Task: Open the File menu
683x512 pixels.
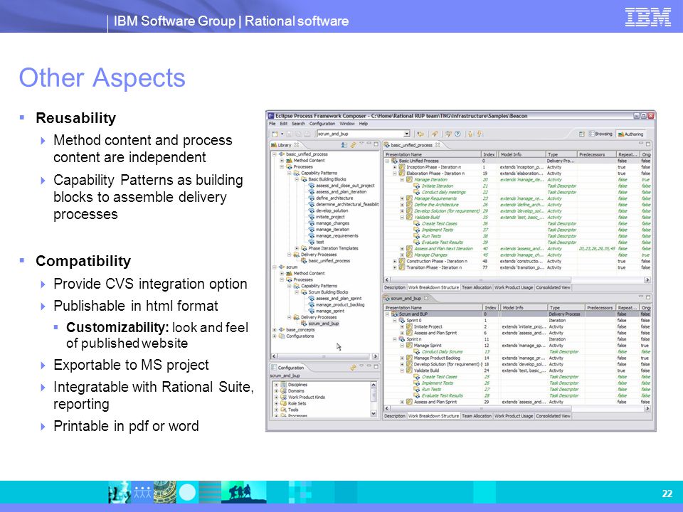Action: tap(272, 124)
